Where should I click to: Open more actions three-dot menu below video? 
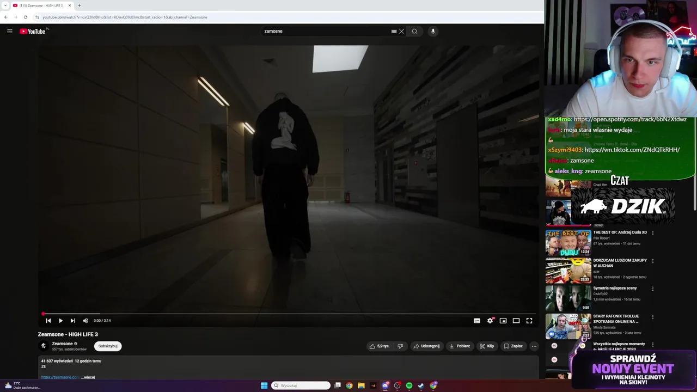coord(534,346)
